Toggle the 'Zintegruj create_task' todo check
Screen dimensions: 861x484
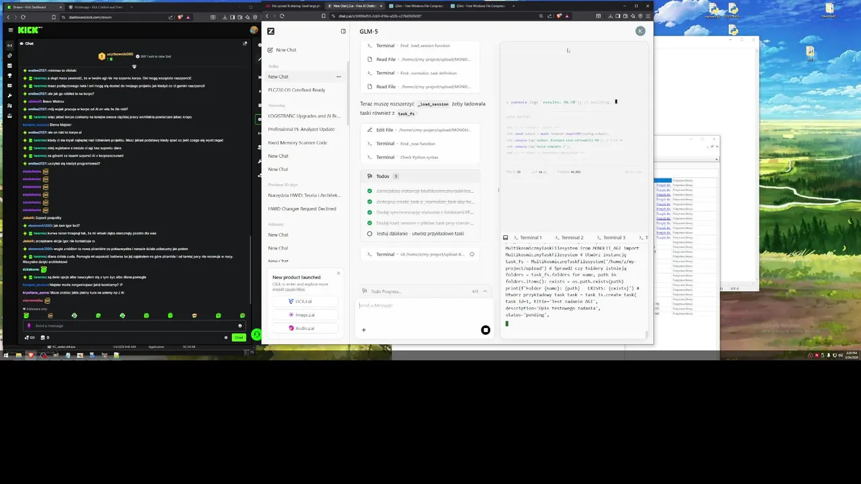tap(369, 202)
